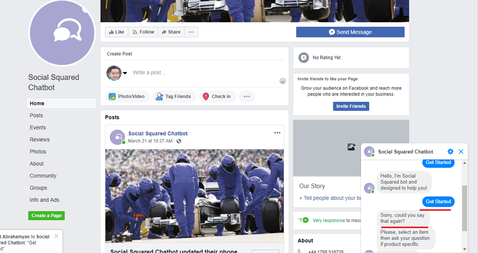The width and height of the screenshot is (478, 253).
Task: Open chat settings gear icon
Action: click(x=450, y=152)
